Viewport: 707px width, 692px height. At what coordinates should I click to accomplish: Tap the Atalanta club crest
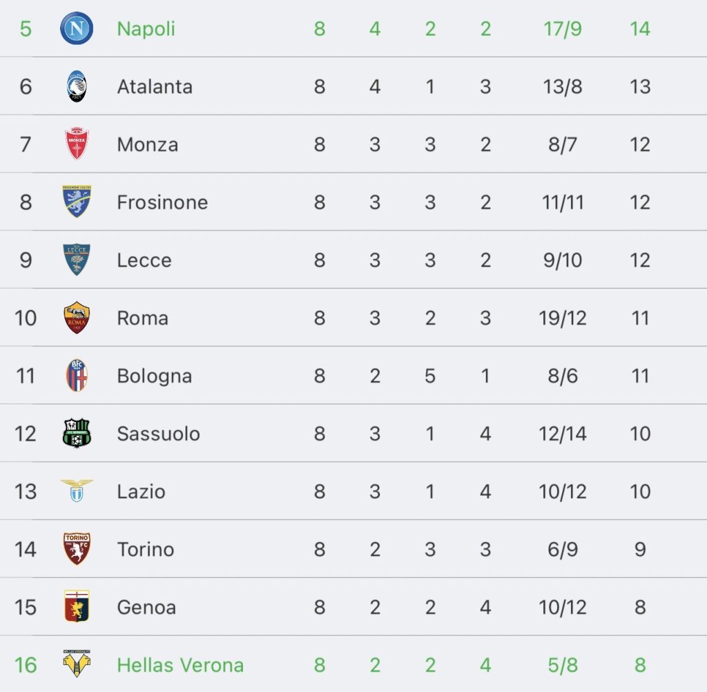coord(77,86)
